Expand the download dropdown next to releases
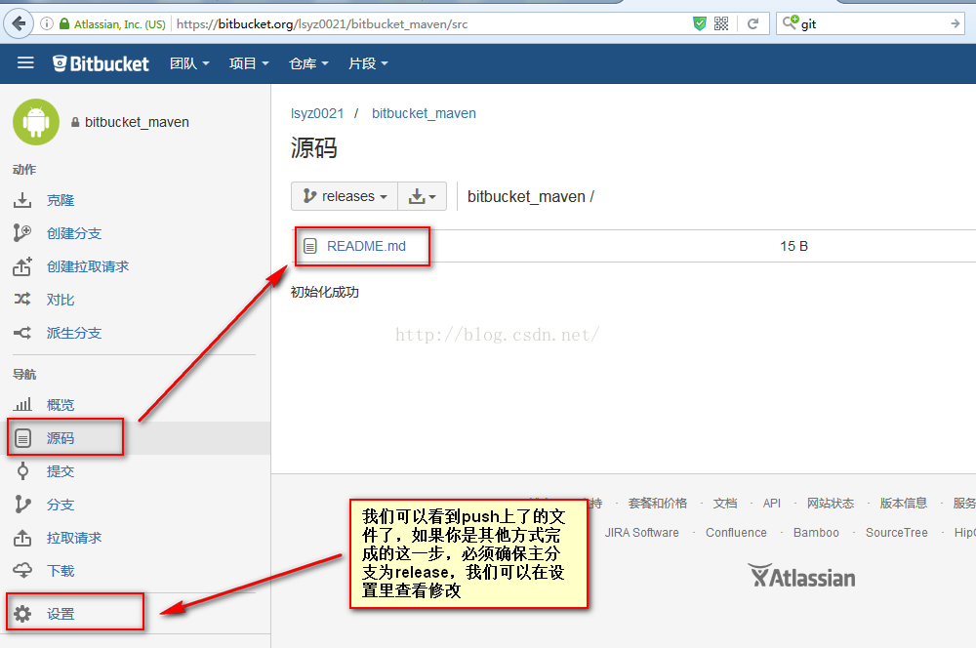This screenshot has width=976, height=648. [x=422, y=196]
